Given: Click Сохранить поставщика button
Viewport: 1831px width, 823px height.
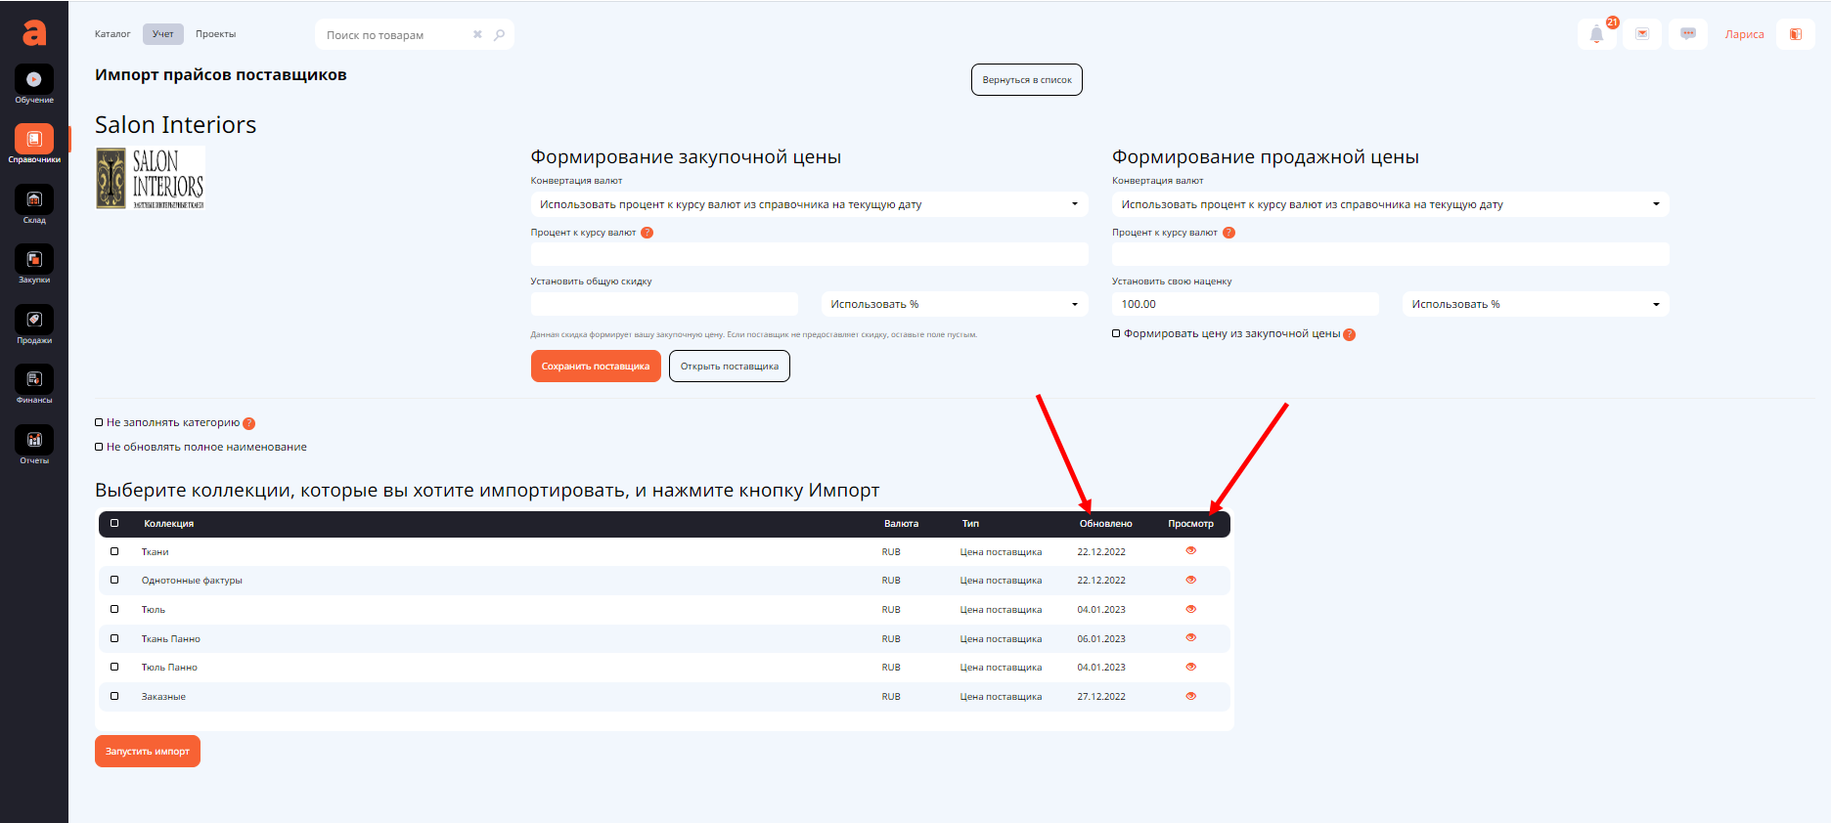Looking at the screenshot, I should (596, 367).
